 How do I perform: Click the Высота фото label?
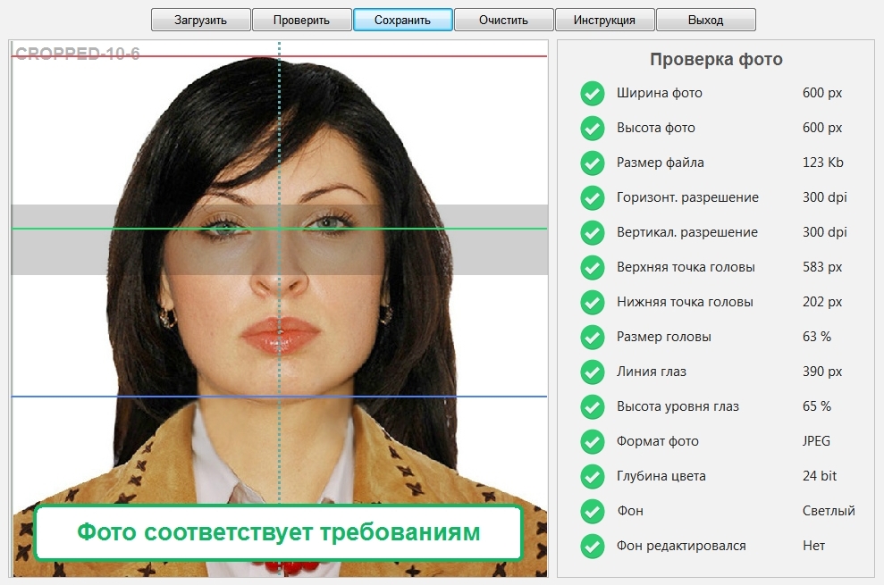tap(656, 128)
